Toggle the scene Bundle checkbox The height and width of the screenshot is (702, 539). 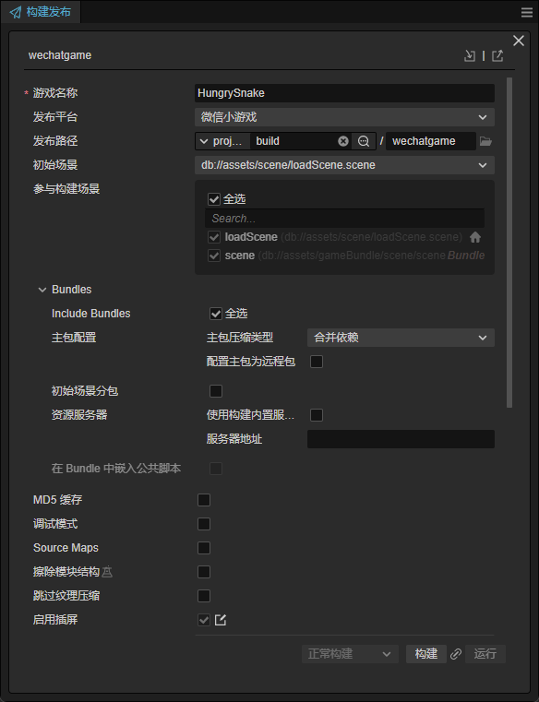[x=214, y=256]
